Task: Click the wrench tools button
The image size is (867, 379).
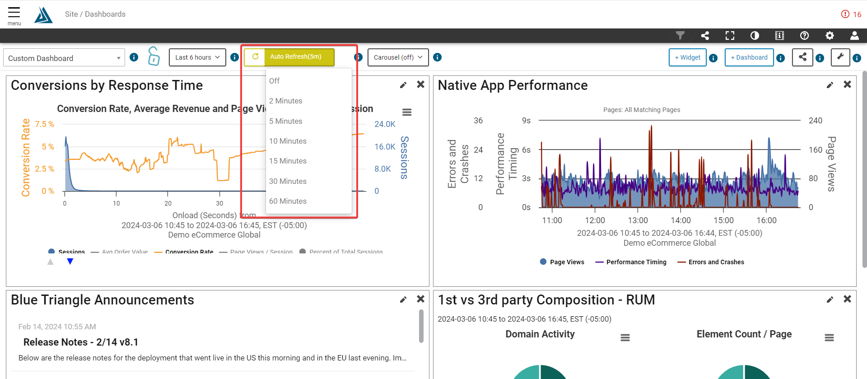Action: pos(840,57)
